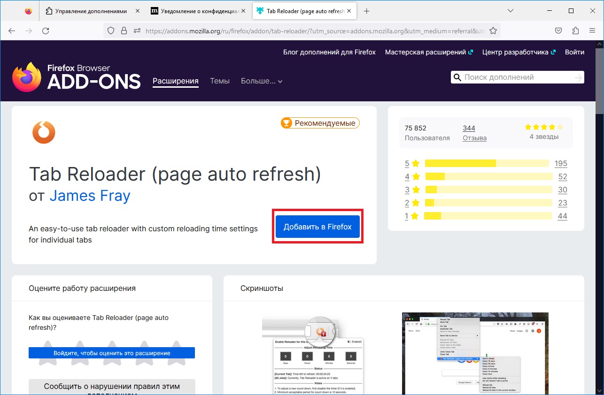Open the Расширения menu item
Viewport: 604px width, 395px height.
176,81
